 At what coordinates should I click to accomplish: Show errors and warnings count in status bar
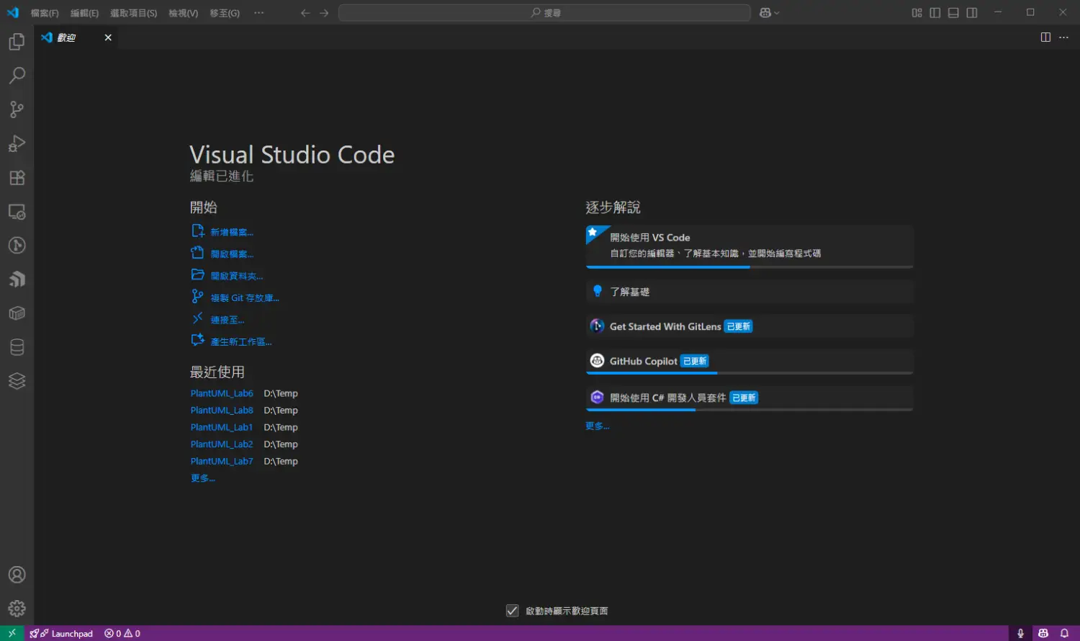click(x=122, y=633)
